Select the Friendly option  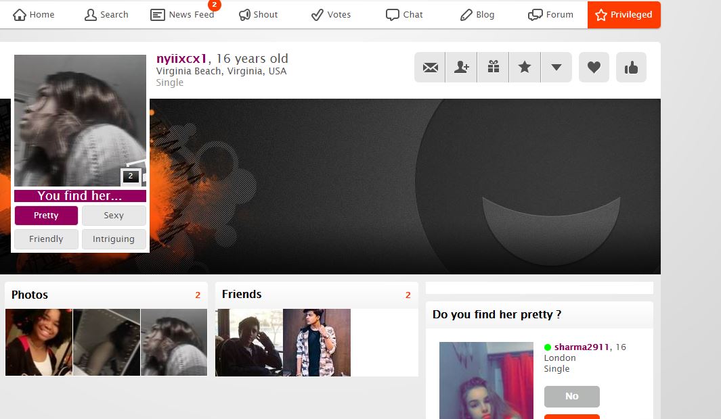(46, 239)
